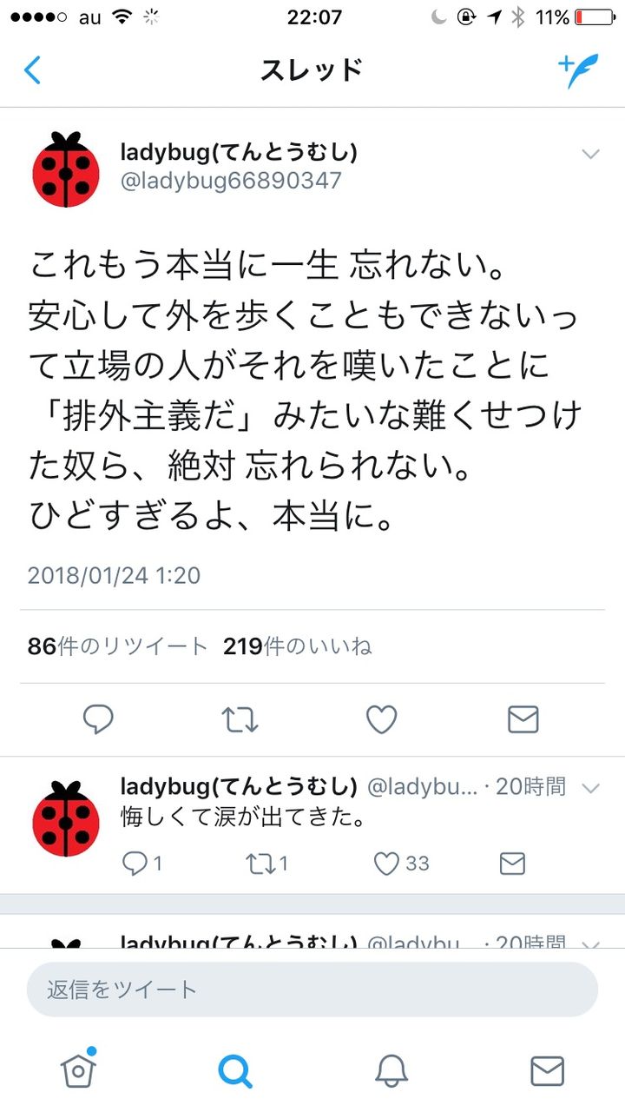Screen dimensions: 625x1112
Task: Retweet the main tweet
Action: [240, 719]
